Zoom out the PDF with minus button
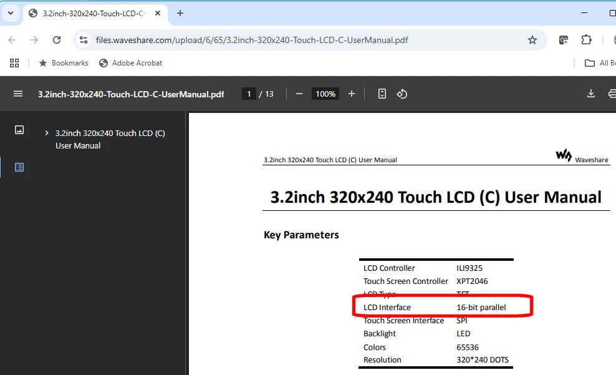Image resolution: width=616 pixels, height=375 pixels. click(x=299, y=94)
